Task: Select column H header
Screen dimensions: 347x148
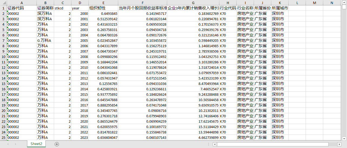Action: tap(228, 3)
